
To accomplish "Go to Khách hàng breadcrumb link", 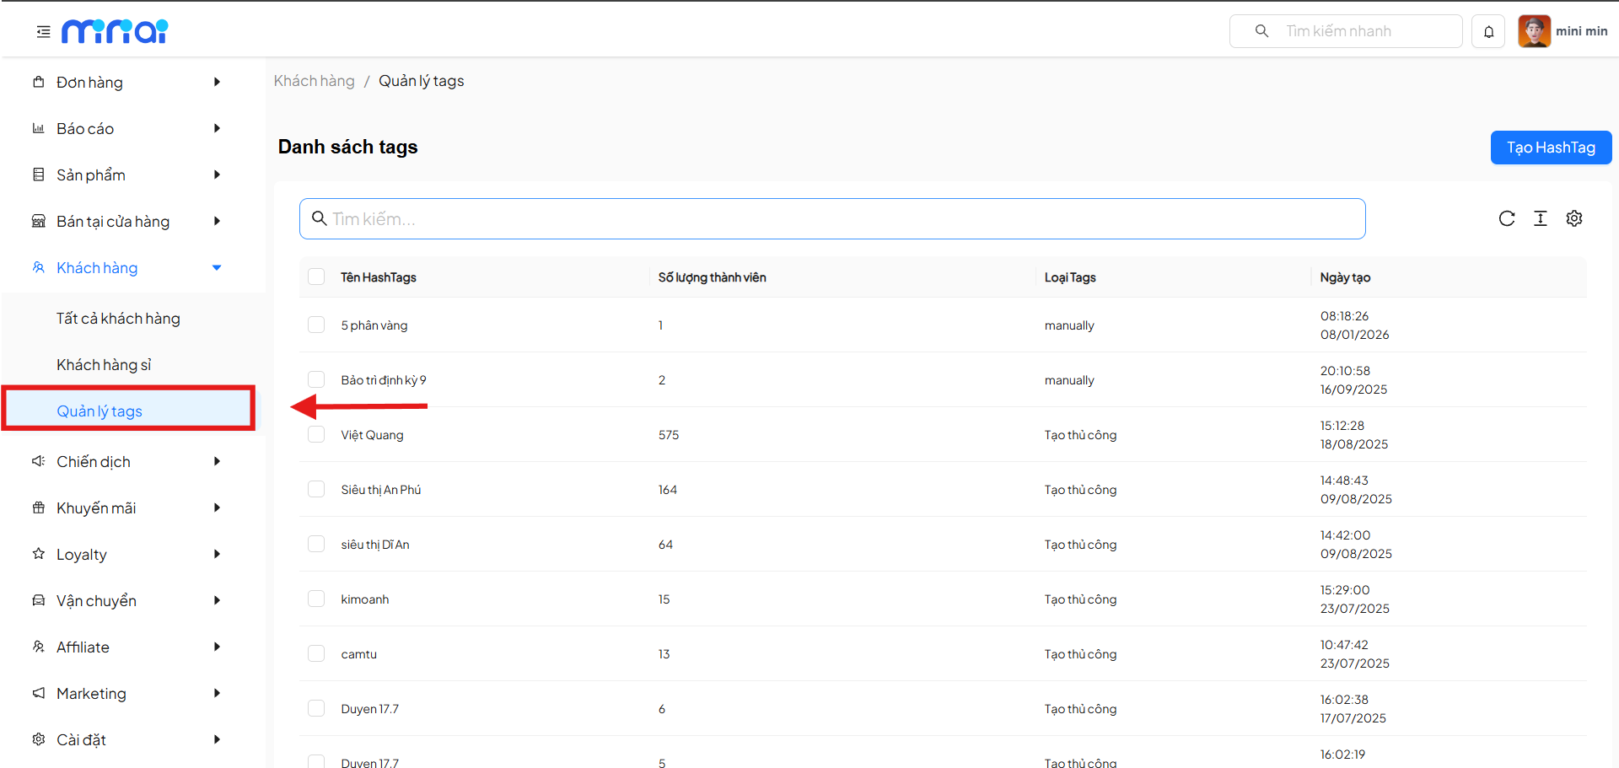I will 314,81.
